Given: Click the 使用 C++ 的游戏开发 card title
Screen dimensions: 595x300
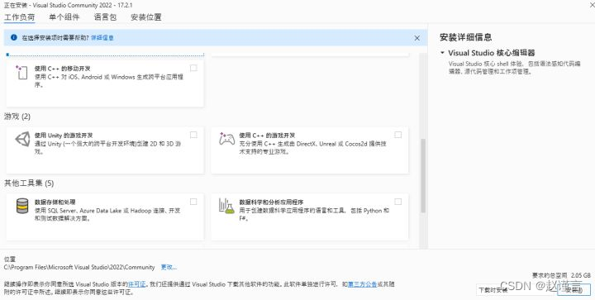Looking at the screenshot, I should [x=267, y=136].
